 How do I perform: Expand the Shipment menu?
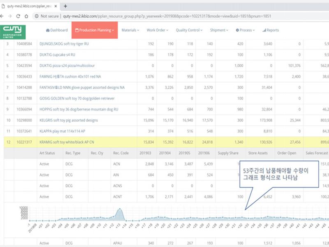click(219, 30)
